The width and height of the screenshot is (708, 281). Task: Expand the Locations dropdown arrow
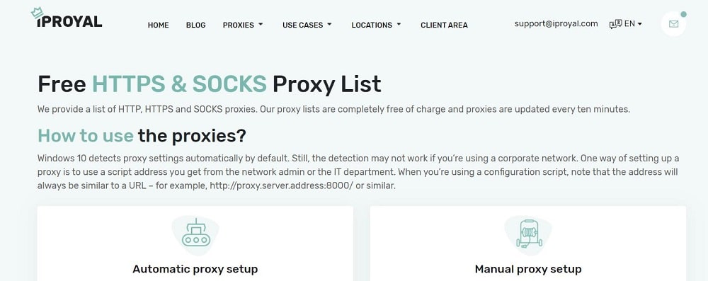399,24
